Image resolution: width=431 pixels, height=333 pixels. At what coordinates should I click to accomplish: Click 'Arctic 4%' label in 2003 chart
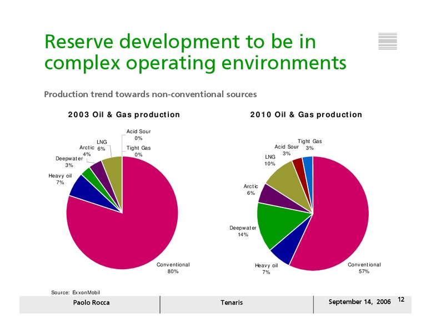pos(87,151)
